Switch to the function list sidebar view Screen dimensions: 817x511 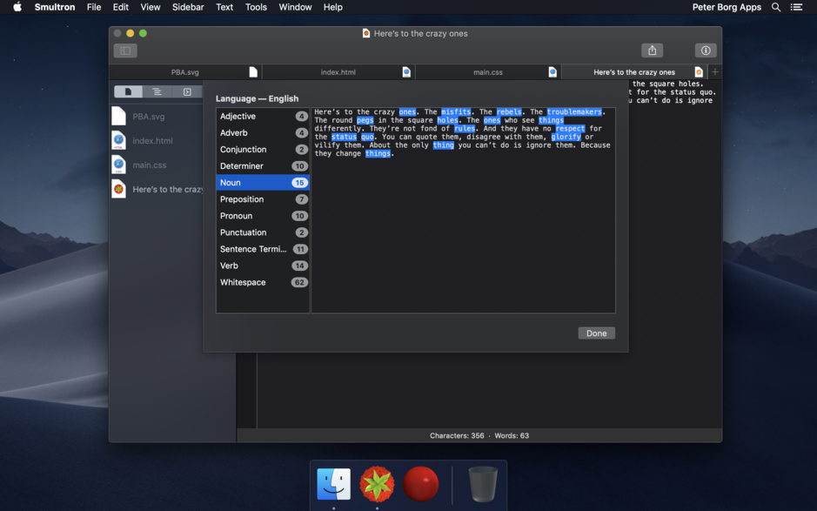157,91
